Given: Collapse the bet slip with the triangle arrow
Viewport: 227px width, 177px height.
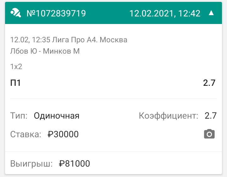Looking at the screenshot, I should point(211,13).
